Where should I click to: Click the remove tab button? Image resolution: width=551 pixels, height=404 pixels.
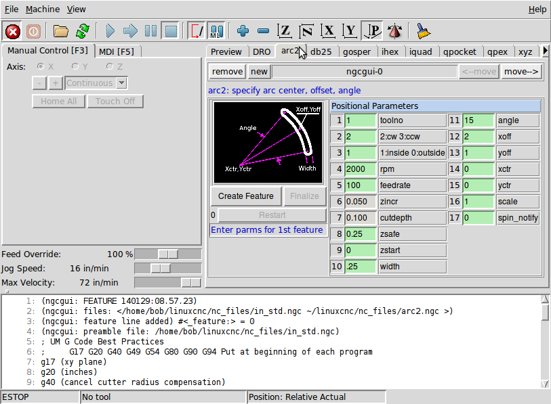point(227,72)
